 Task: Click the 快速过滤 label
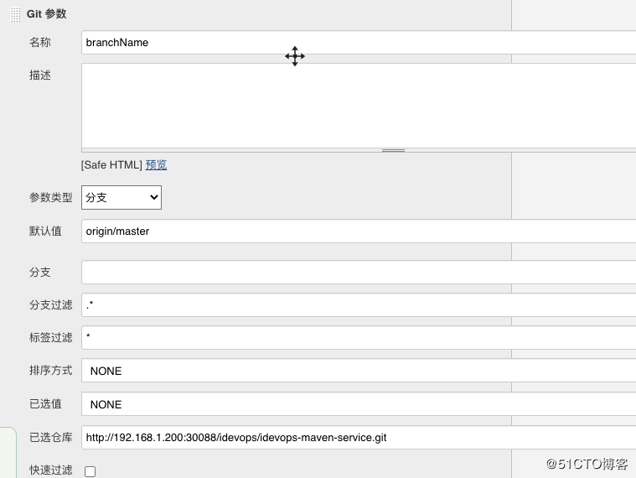tap(51, 470)
